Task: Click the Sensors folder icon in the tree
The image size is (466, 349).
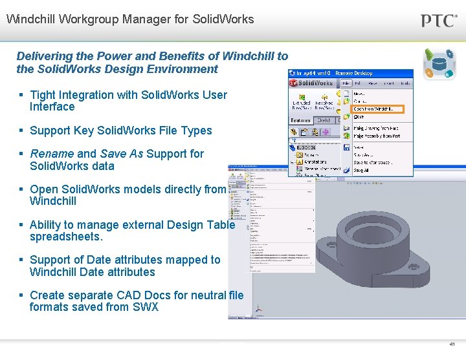Action: (x=300, y=155)
